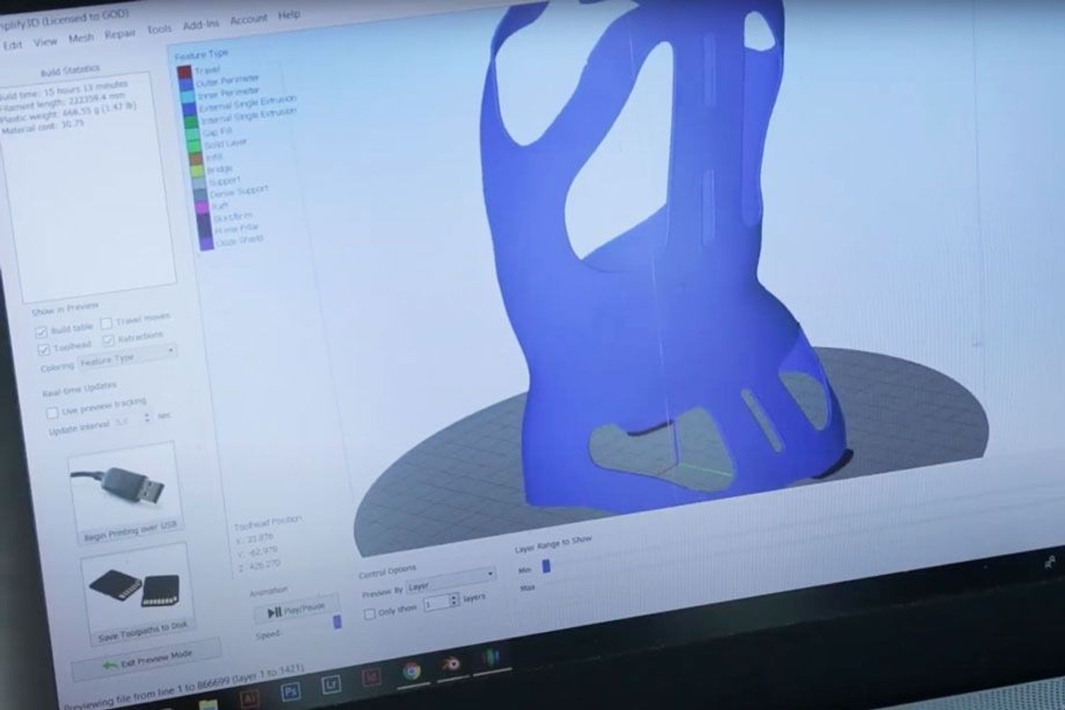Open the Add-Ins menu
The width and height of the screenshot is (1065, 710).
[201, 24]
